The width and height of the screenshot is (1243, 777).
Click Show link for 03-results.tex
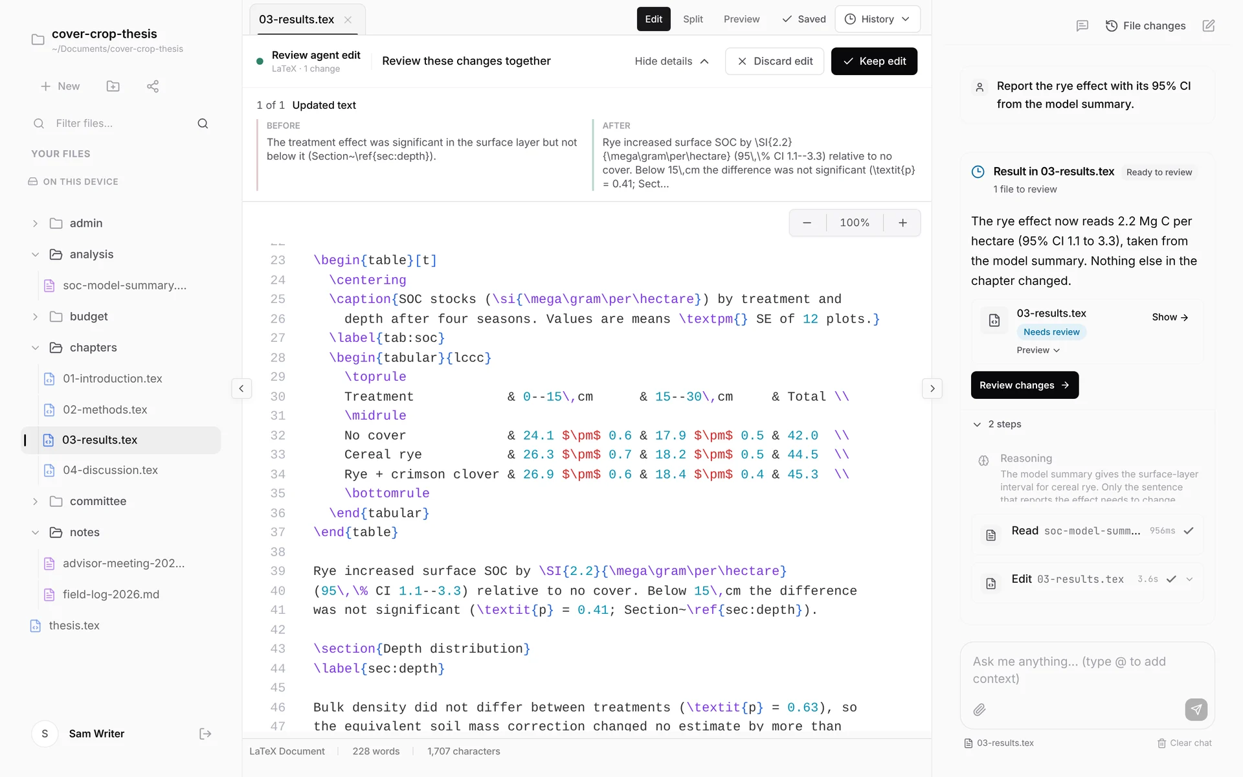1169,317
